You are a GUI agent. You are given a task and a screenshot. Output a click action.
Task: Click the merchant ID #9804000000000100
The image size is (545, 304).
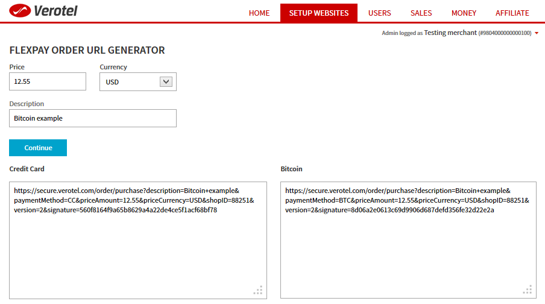pos(505,33)
